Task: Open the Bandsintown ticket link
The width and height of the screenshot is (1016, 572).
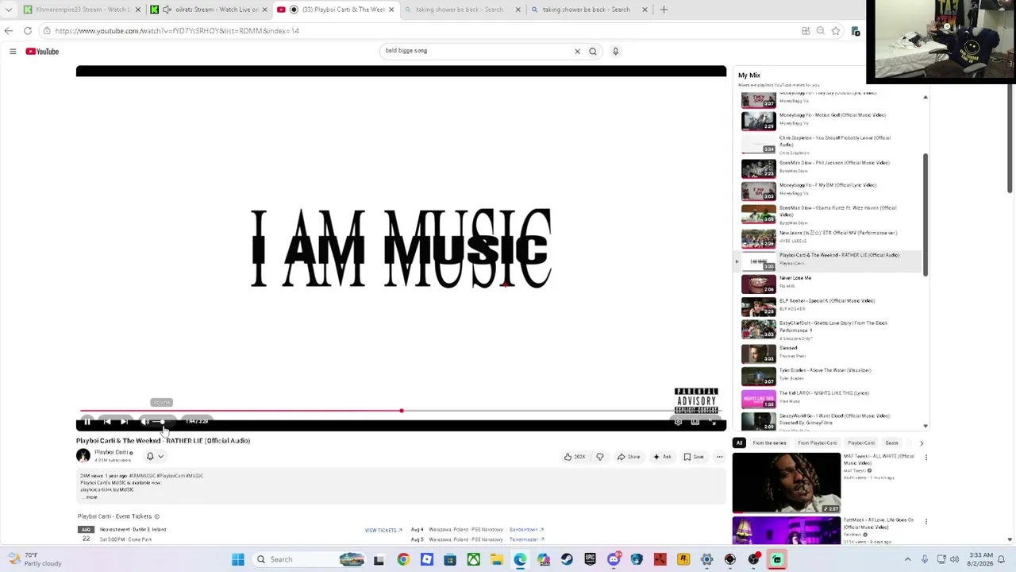Action: [x=526, y=529]
